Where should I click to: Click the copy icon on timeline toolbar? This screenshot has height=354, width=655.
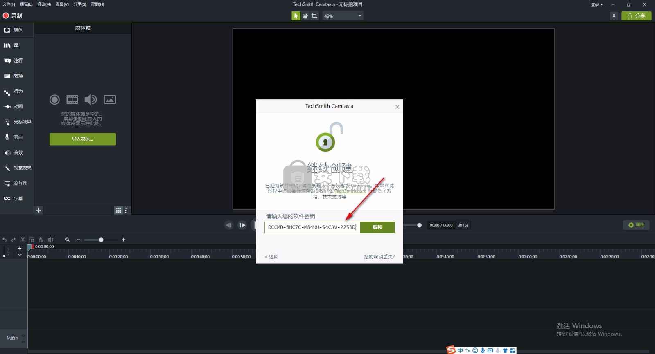32,240
